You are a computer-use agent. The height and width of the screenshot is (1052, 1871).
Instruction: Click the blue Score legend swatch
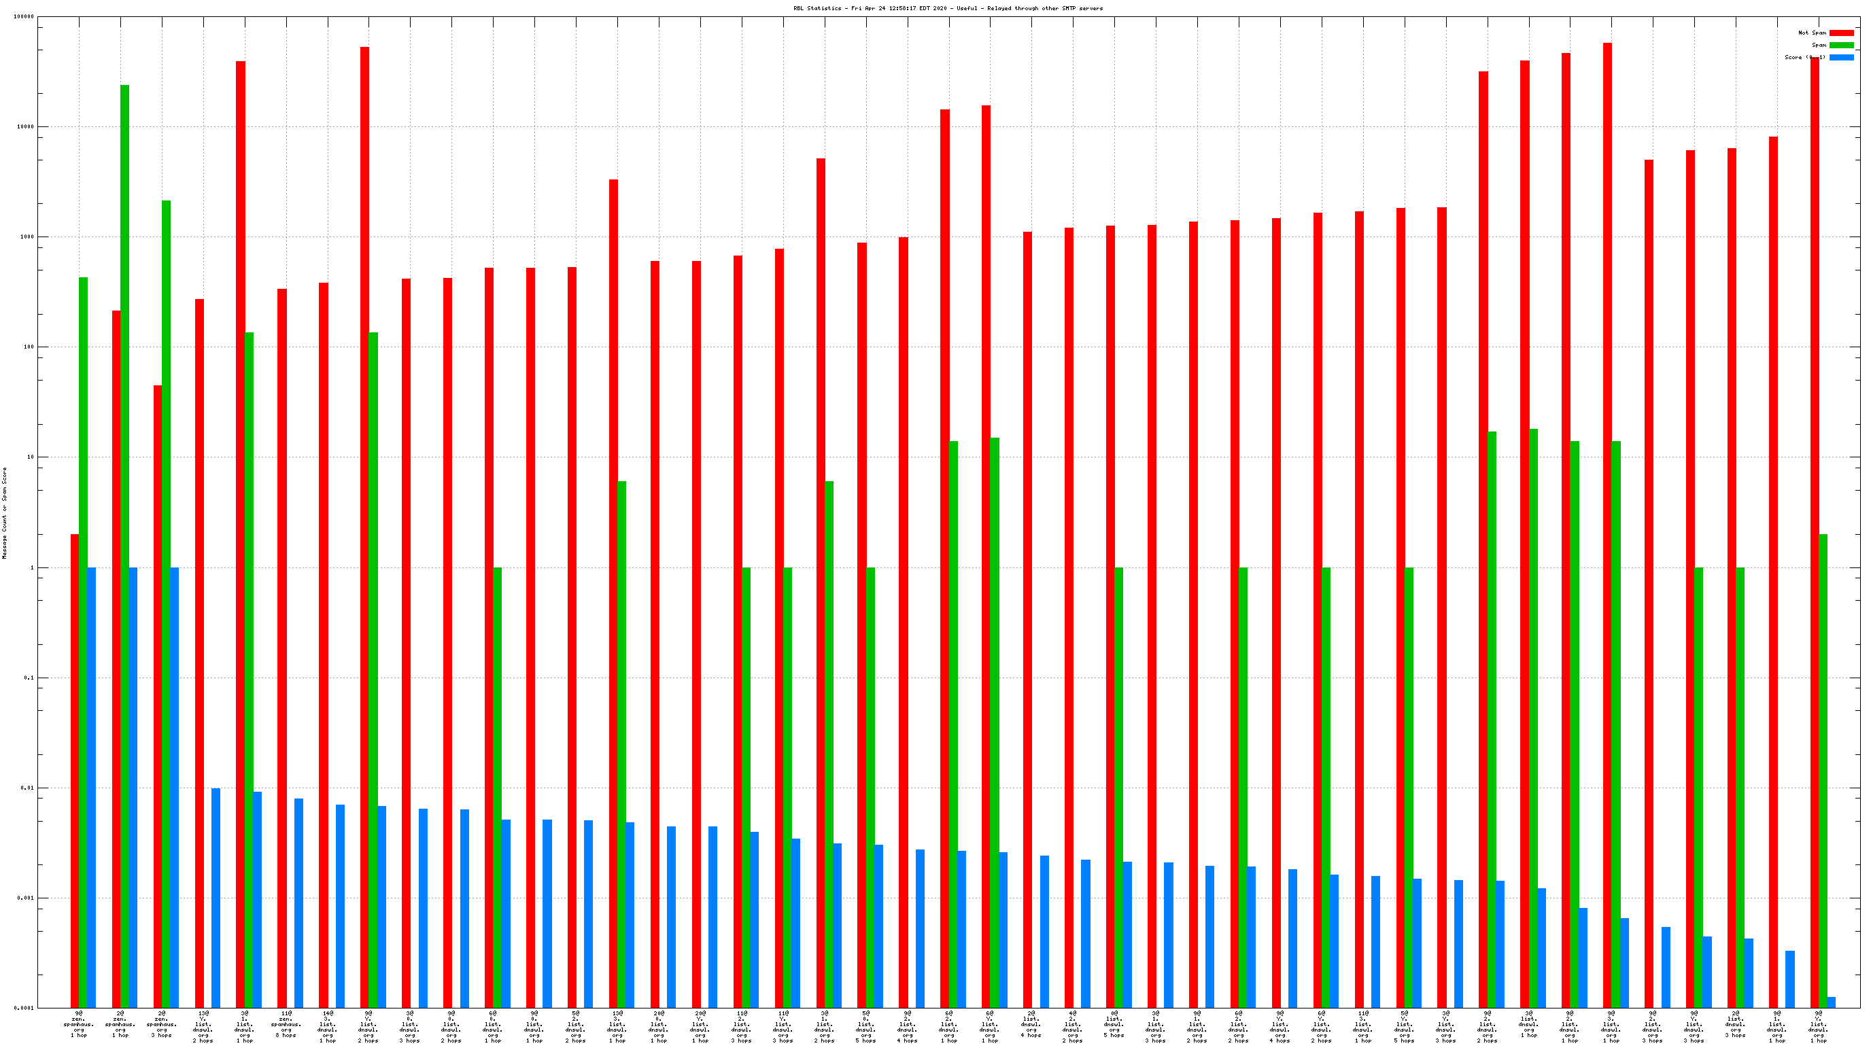1840,57
